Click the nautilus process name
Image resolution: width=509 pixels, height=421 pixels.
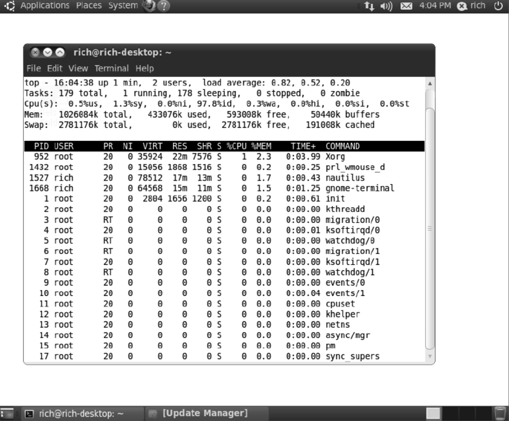[x=345, y=178]
